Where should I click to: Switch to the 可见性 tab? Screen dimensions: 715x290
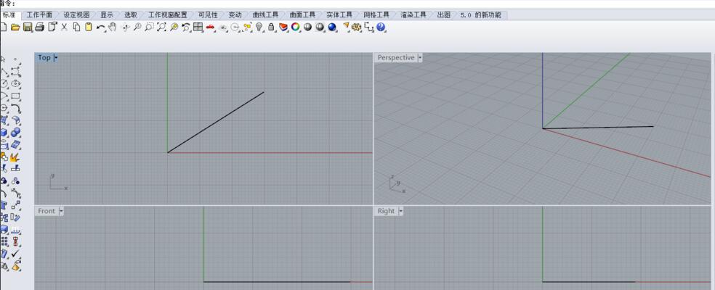(x=208, y=15)
